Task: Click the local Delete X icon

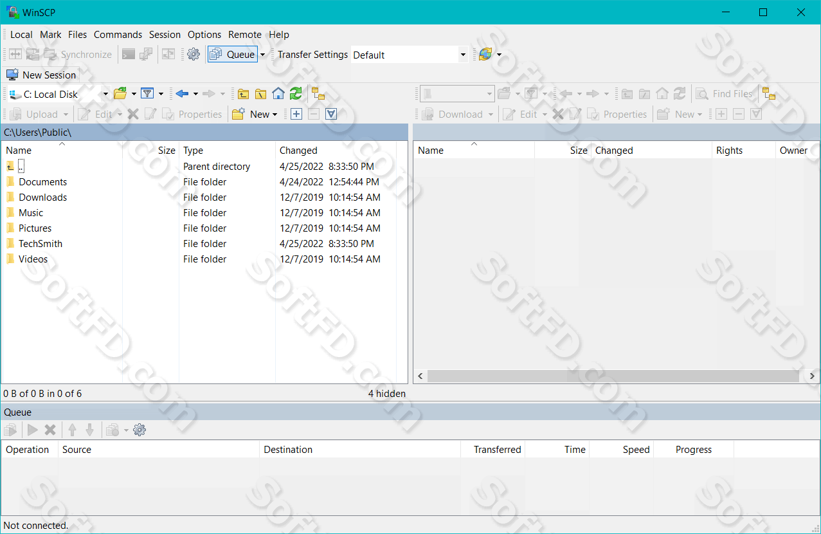Action: point(133,114)
